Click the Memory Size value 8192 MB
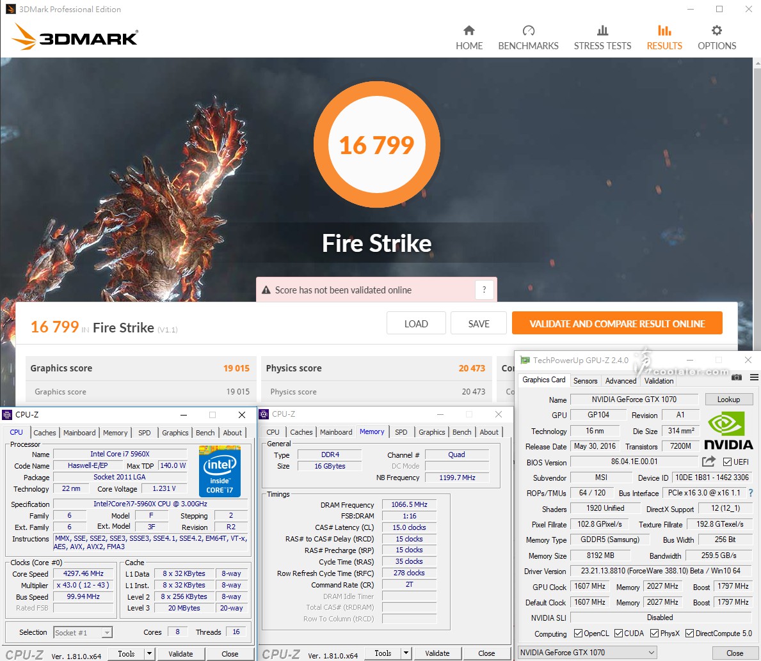 [x=600, y=556]
